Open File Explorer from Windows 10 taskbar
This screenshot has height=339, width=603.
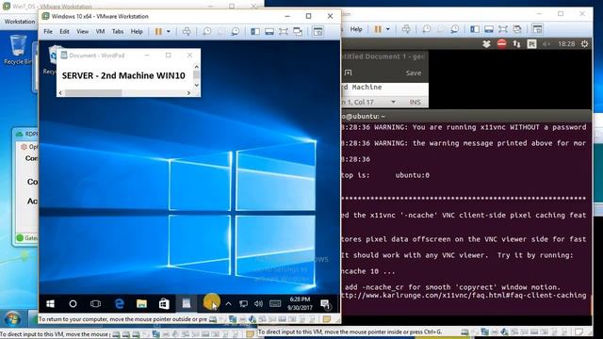point(141,304)
